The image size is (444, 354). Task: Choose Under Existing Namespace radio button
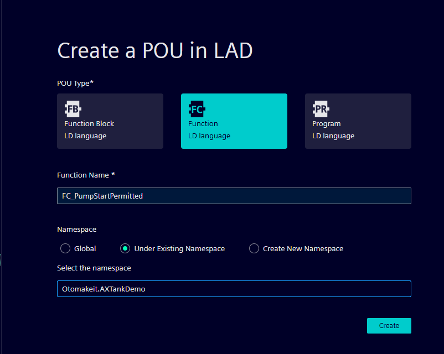point(125,248)
